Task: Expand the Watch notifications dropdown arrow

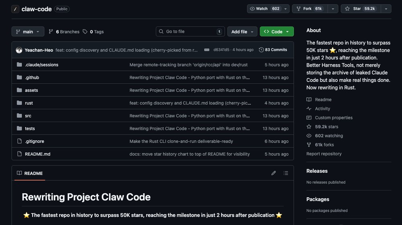Action: click(285, 9)
